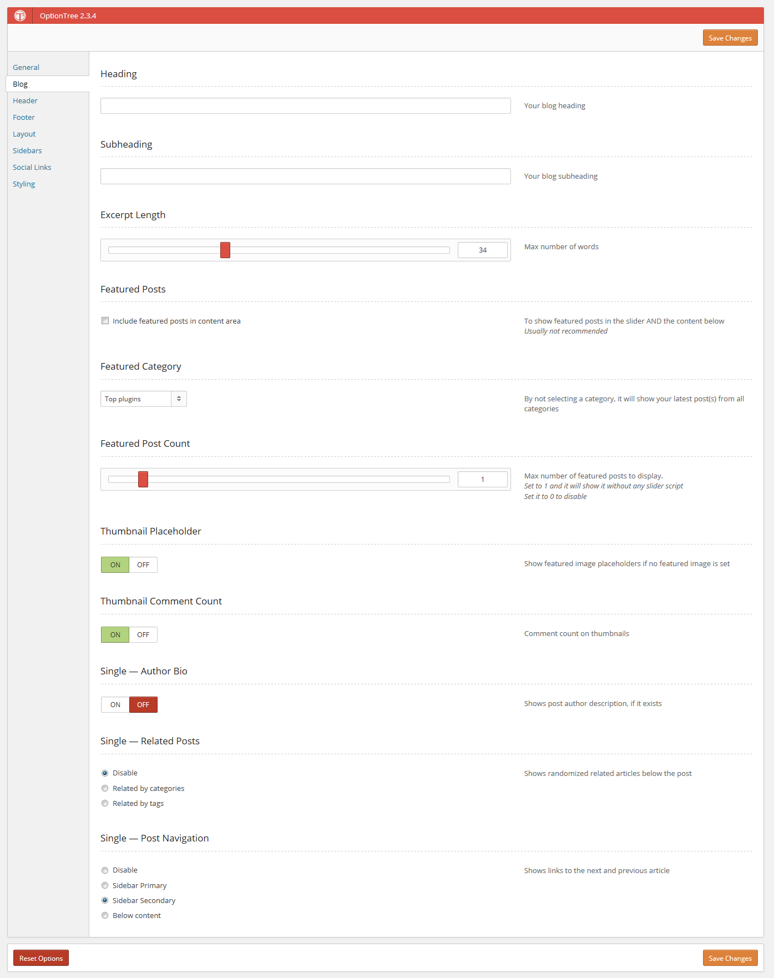Focus the blog Heading text field
774x978 pixels.
click(x=306, y=105)
